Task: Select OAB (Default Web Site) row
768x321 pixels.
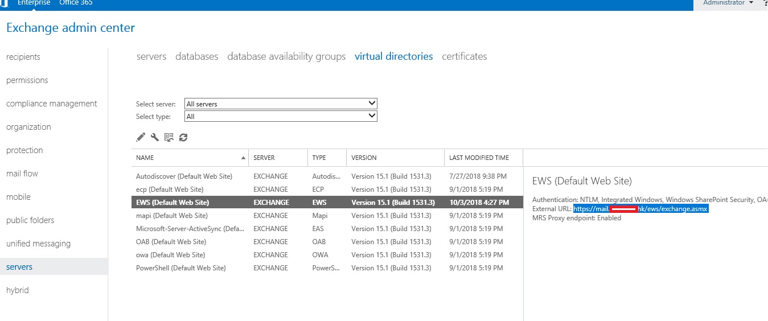Action: [327, 242]
